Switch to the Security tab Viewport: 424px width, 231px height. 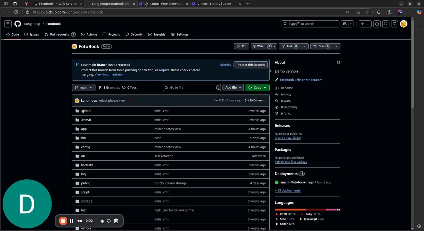134,34
